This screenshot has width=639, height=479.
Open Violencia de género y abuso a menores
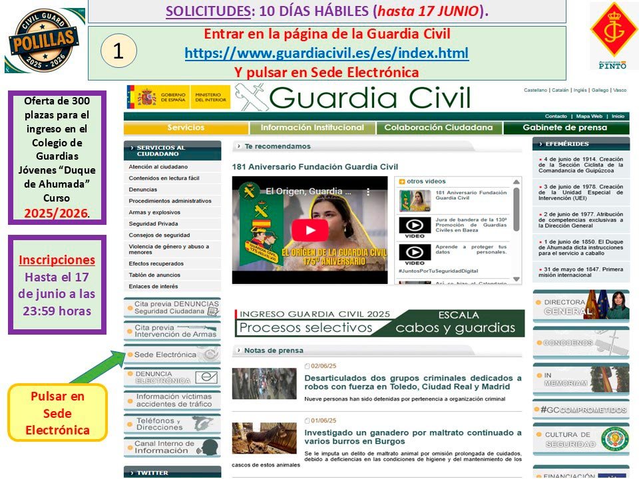(x=172, y=249)
